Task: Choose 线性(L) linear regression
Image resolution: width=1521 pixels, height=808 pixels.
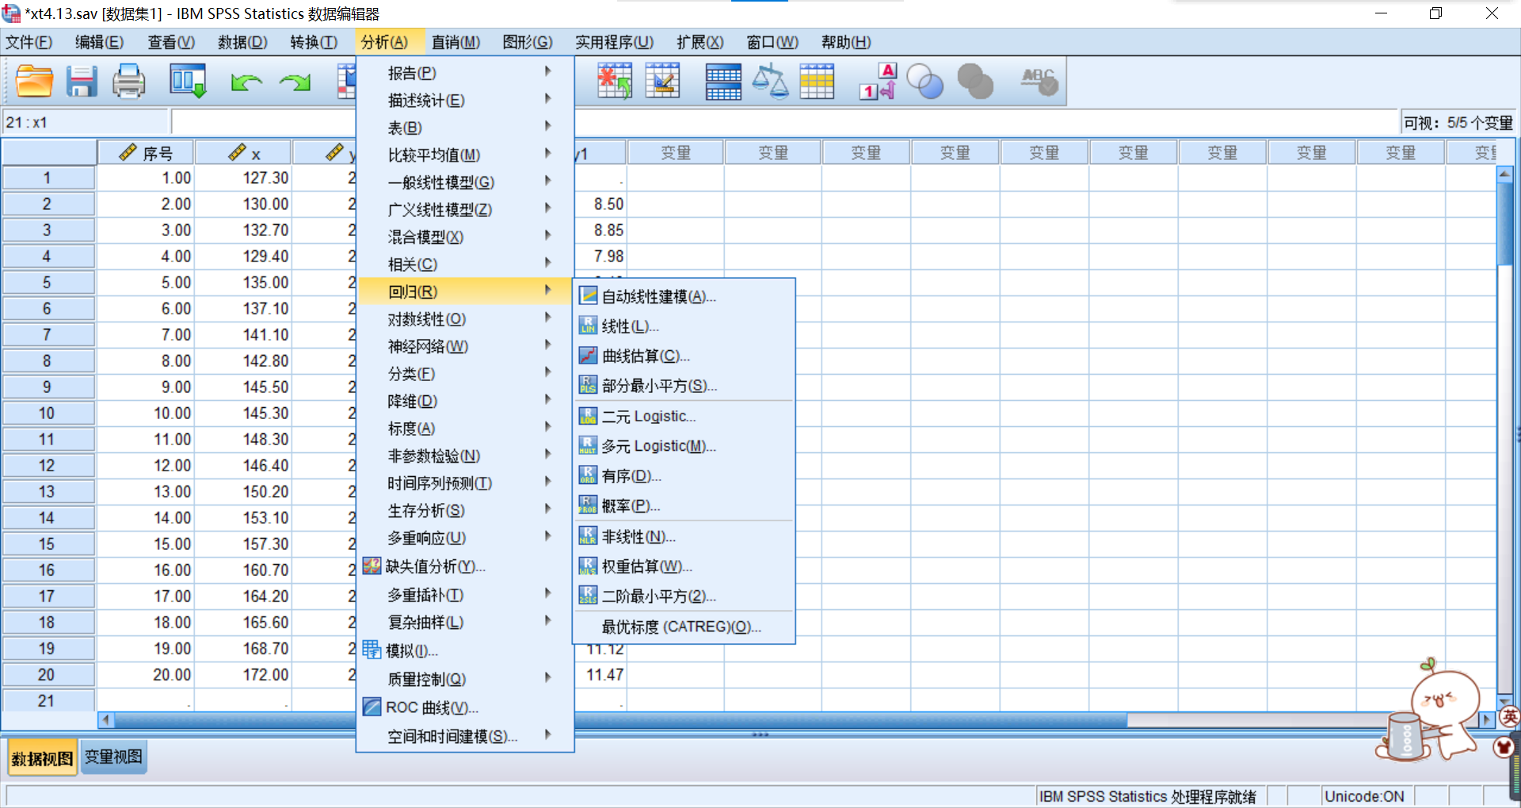Action: [684, 326]
